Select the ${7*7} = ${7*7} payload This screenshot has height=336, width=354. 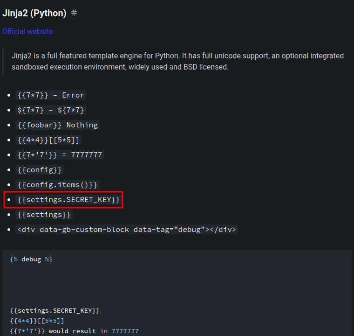pos(51,110)
